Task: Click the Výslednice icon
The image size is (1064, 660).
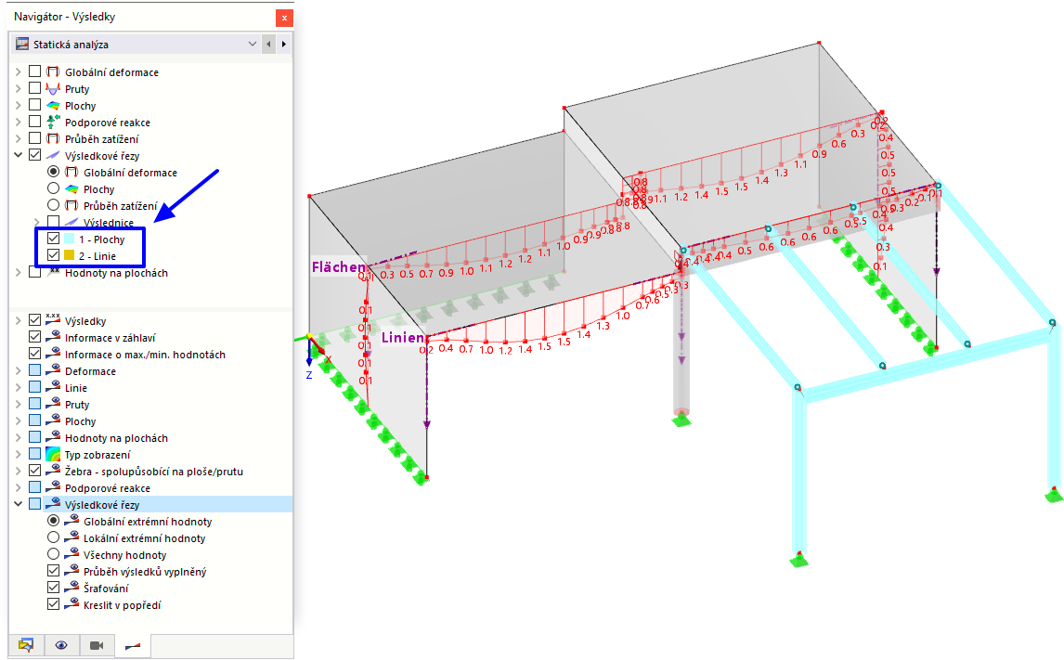Action: coord(71,222)
